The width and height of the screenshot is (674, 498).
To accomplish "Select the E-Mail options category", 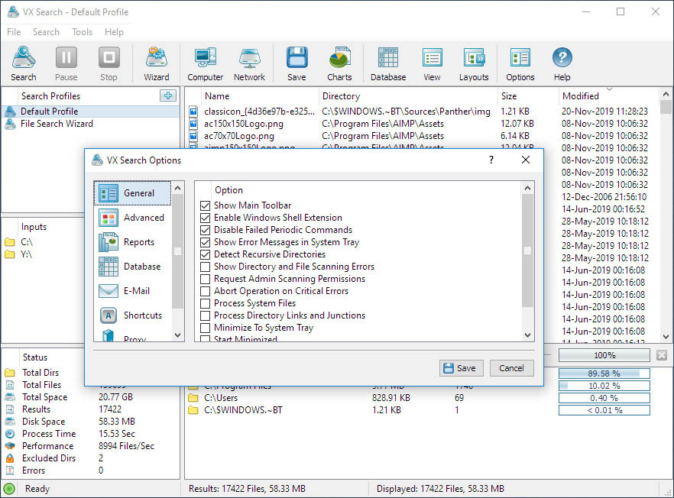I will tap(132, 291).
